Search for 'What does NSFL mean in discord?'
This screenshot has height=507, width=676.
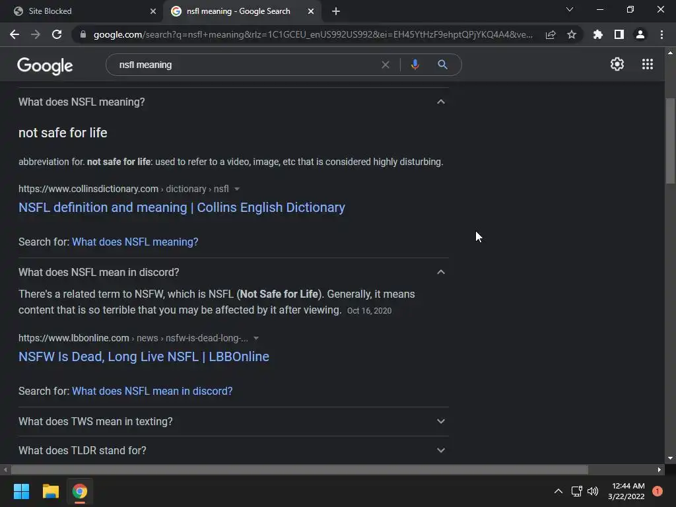click(152, 391)
